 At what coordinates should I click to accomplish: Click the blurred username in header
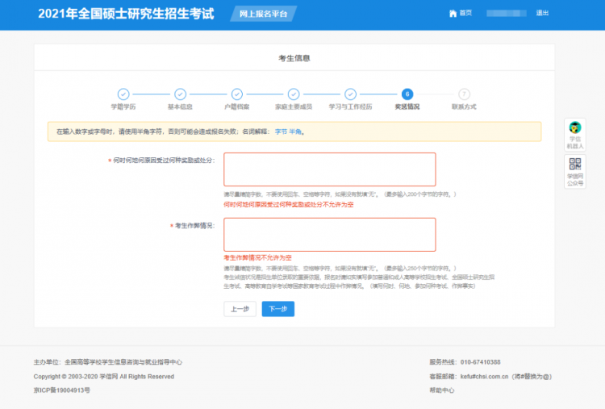click(x=505, y=14)
